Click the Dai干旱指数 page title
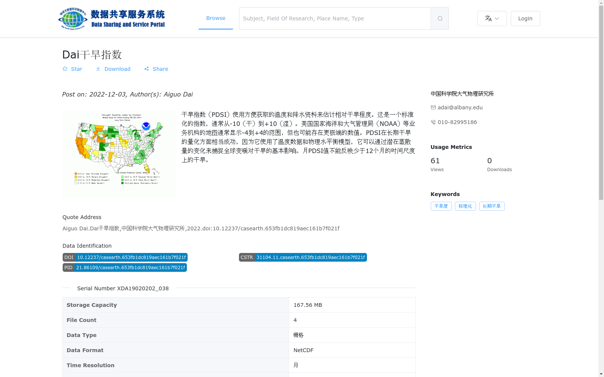The image size is (604, 377). click(x=92, y=55)
